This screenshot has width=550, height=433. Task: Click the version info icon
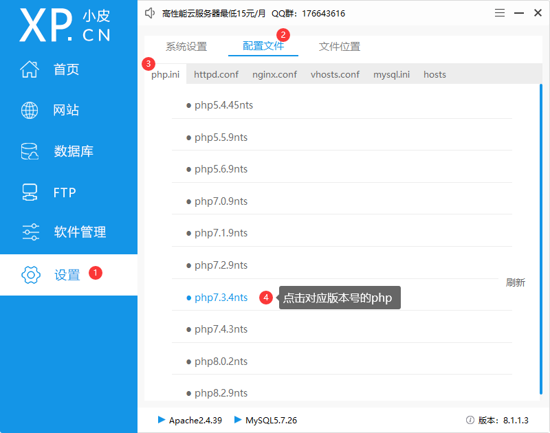click(x=470, y=420)
